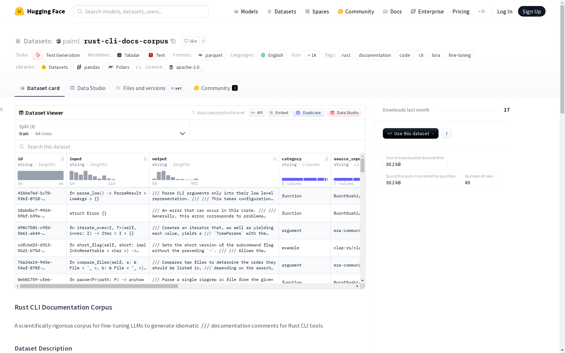Go to the Pricing page
This screenshot has width=565, height=353.
pyautogui.click(x=461, y=11)
